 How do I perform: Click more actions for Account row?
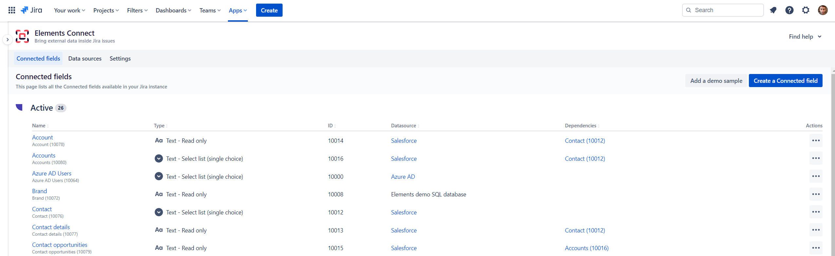coord(816,141)
